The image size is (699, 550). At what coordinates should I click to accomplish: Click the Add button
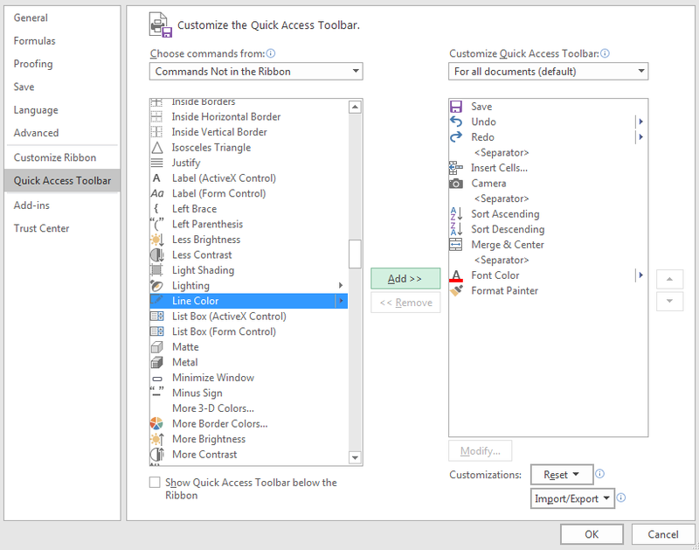point(405,277)
